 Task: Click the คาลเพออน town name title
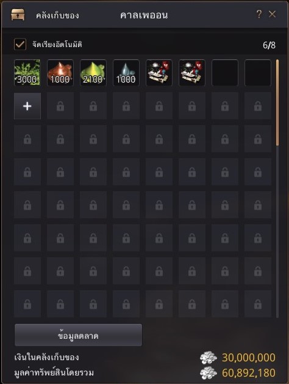(144, 15)
